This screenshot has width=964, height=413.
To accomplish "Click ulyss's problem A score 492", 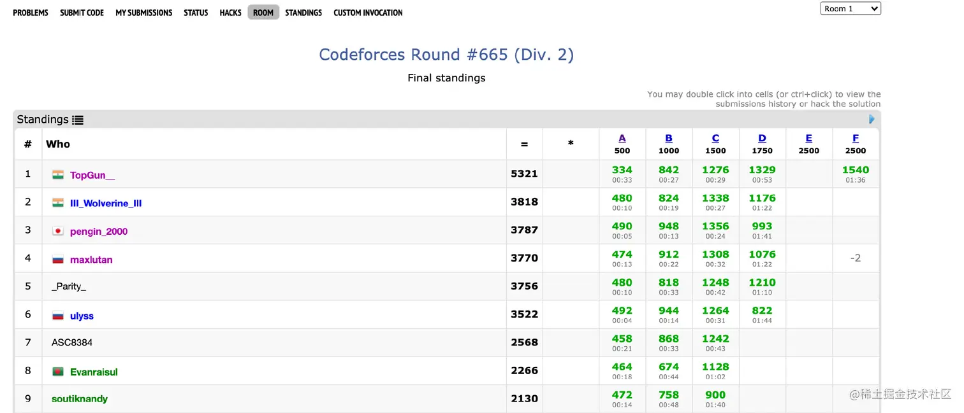I will point(622,311).
